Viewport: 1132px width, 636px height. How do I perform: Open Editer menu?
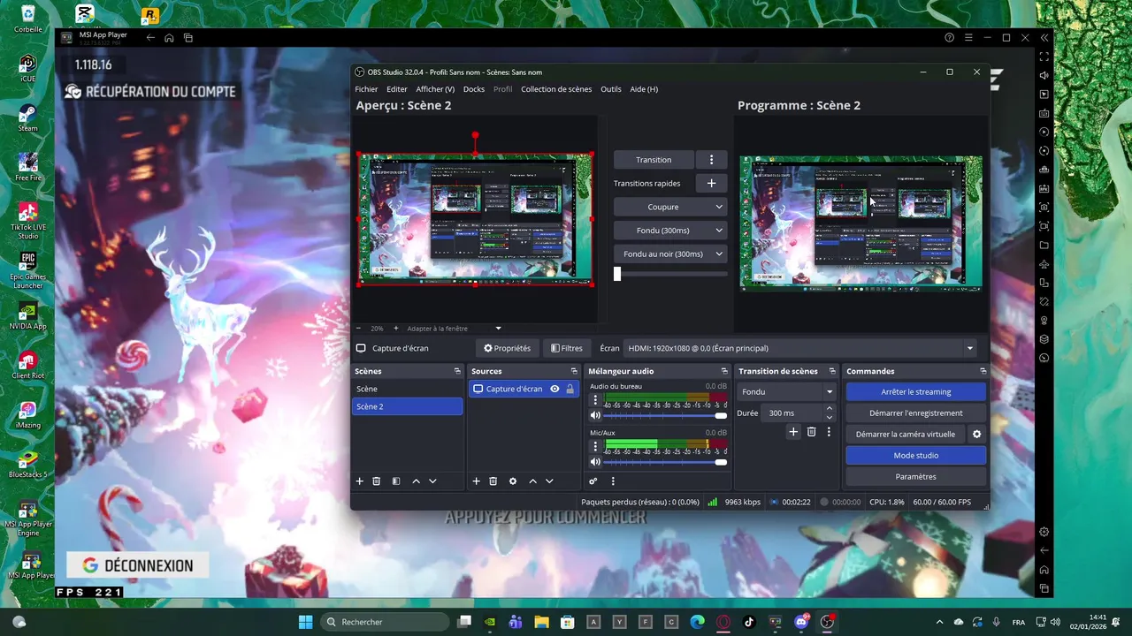[x=397, y=89]
